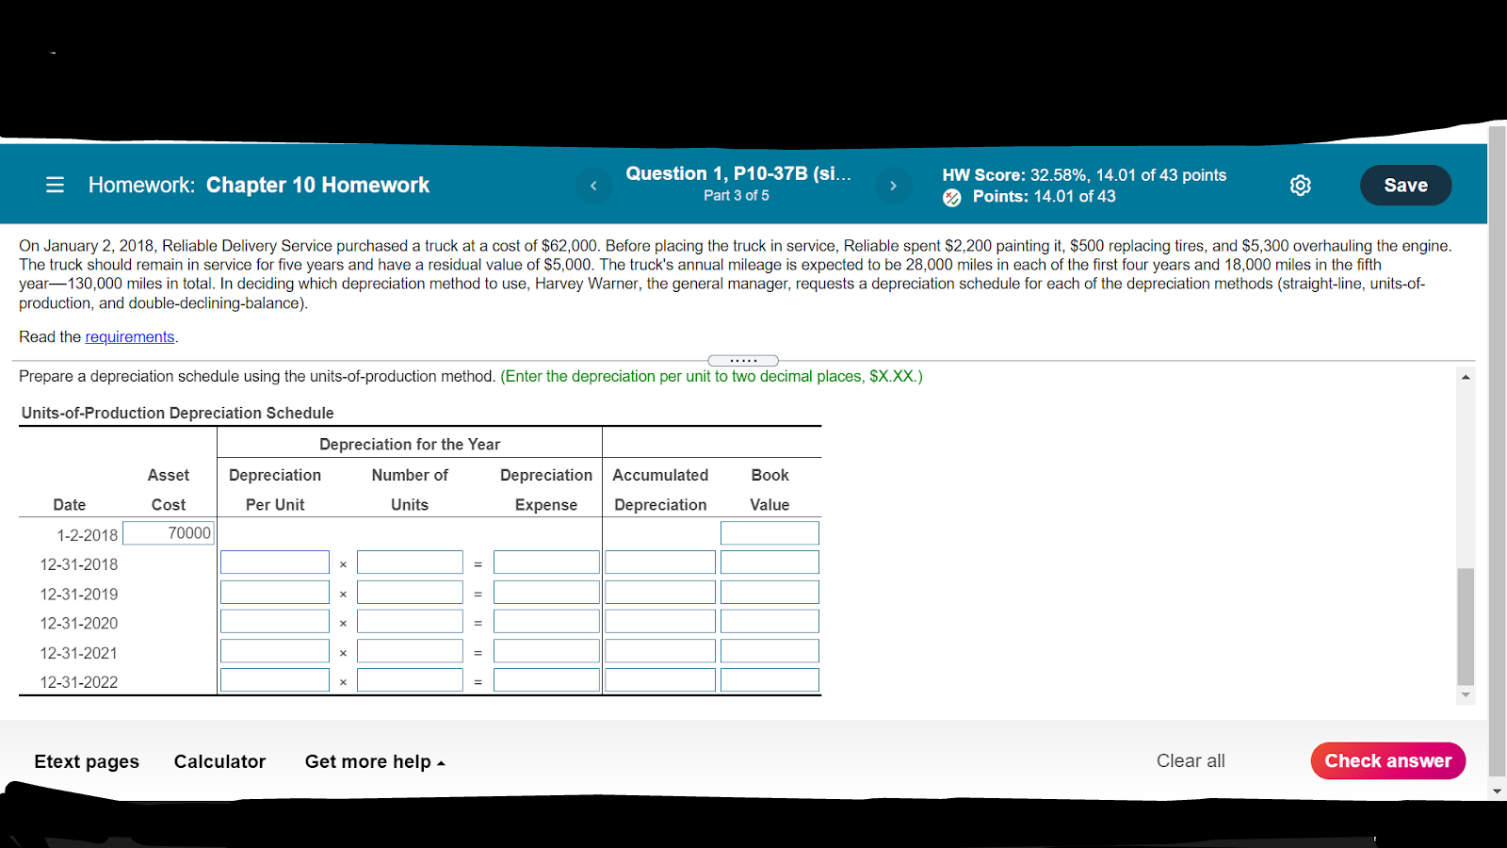Open the requirements link
This screenshot has height=848, width=1507.
(x=130, y=336)
